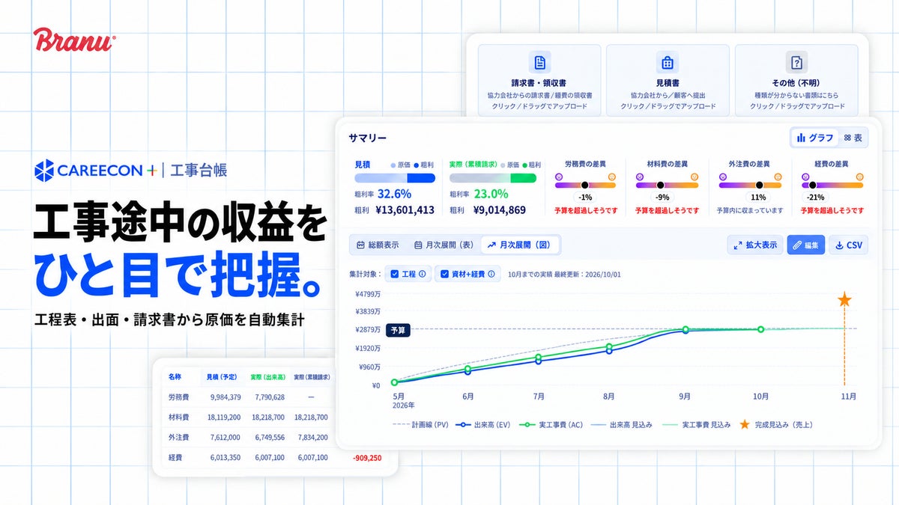Click the happy face icon on 外注費の差異

[776, 177]
